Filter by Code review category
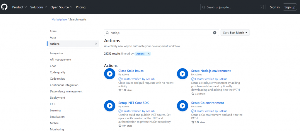The image size is (300, 131). click(x=57, y=79)
